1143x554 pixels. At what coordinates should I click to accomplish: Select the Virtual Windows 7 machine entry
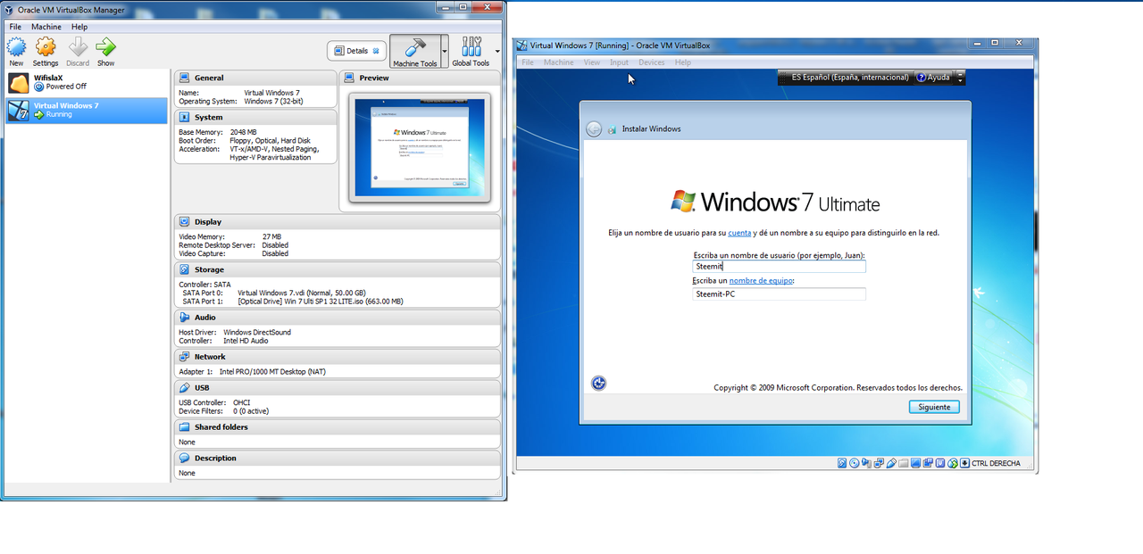point(86,110)
